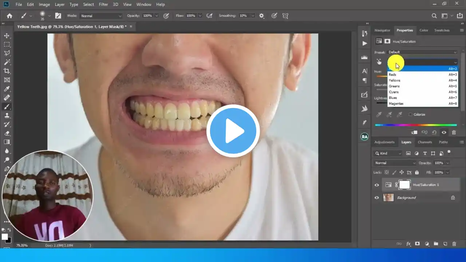466x262 pixels.
Task: Select the Eyedropper tool
Action: (x=7, y=89)
